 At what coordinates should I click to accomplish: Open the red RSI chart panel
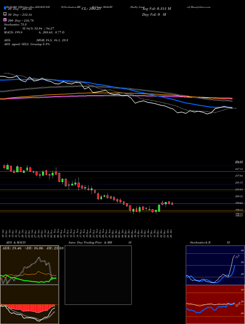click(x=215, y=304)
